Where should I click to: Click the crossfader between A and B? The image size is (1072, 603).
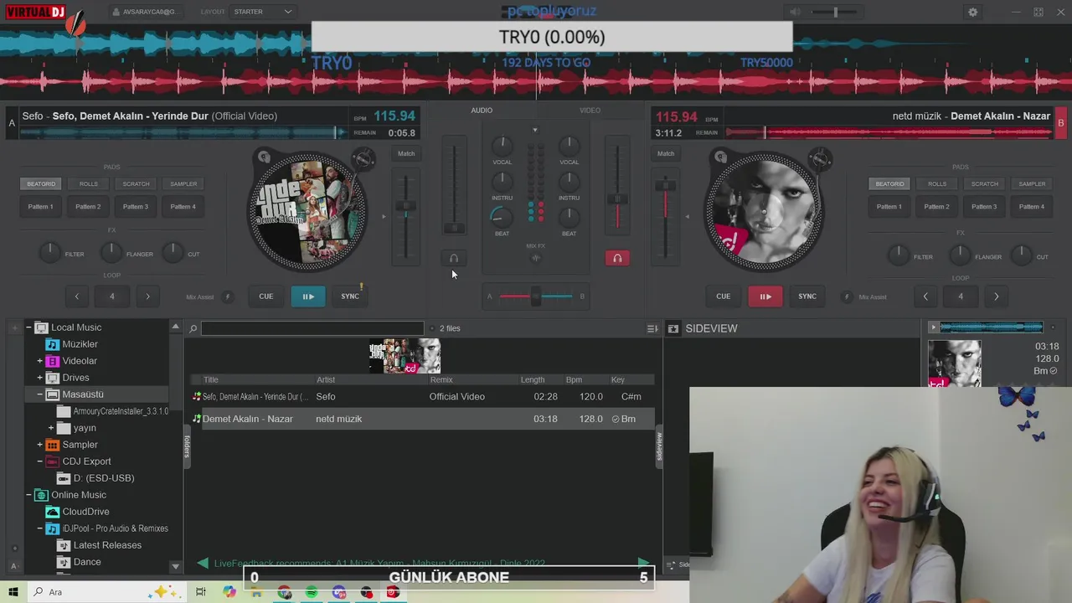click(x=536, y=296)
